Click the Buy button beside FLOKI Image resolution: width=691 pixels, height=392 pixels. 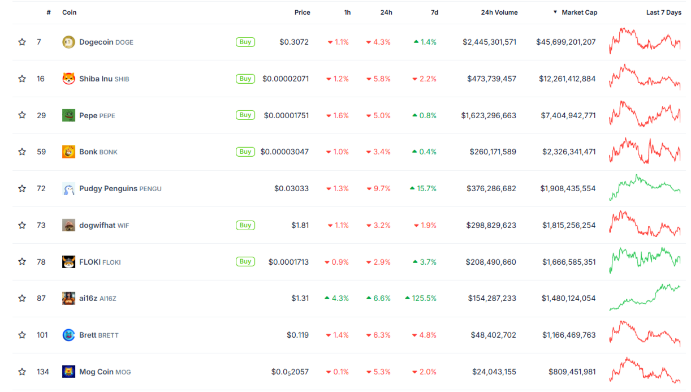(245, 261)
